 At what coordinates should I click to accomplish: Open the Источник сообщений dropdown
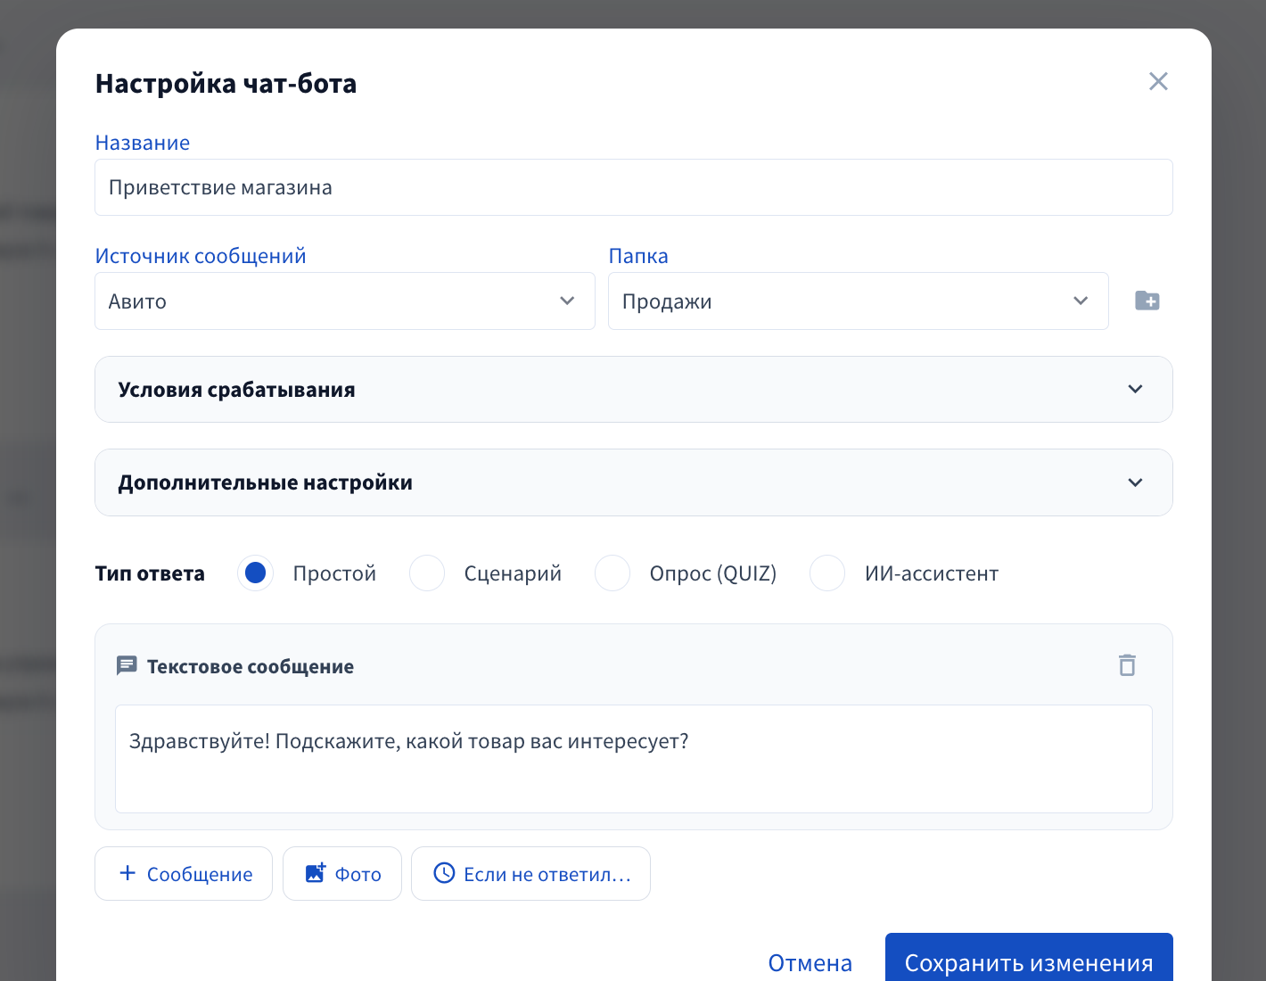[345, 301]
